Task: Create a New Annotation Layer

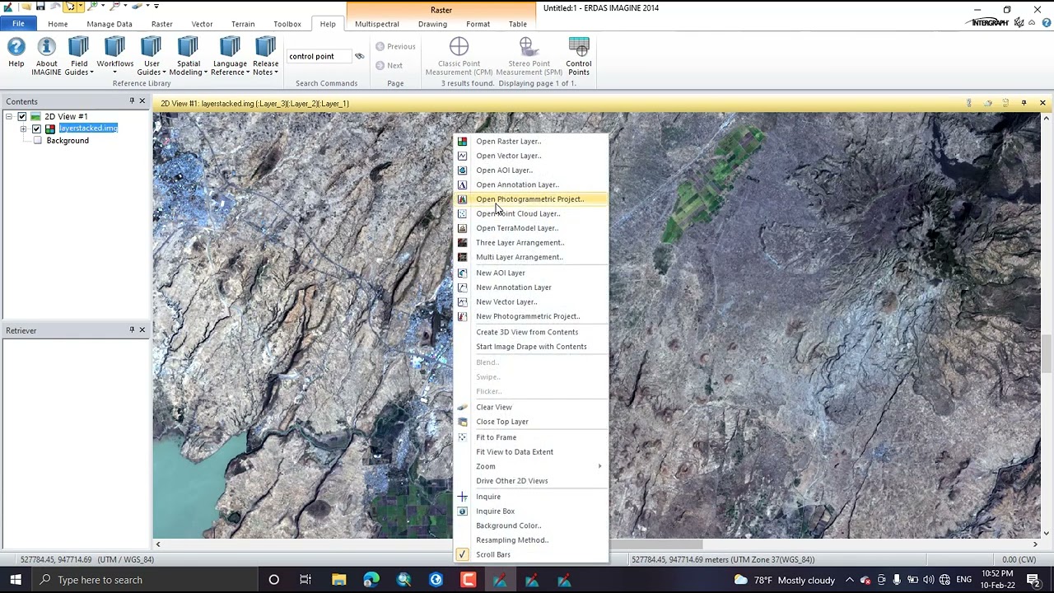Action: pyautogui.click(x=531, y=287)
